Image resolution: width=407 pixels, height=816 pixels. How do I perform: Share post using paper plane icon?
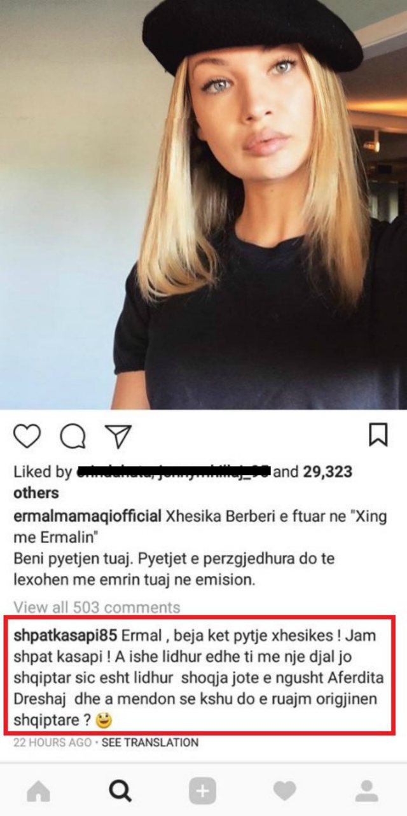click(x=118, y=435)
